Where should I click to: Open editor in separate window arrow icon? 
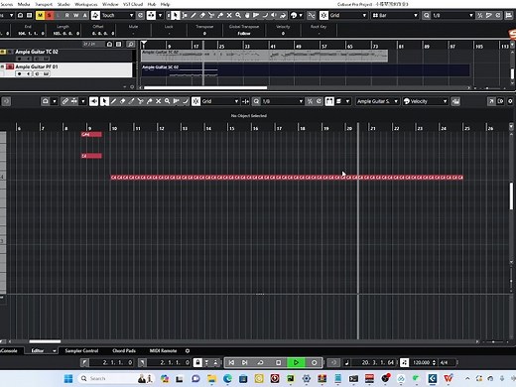[491, 101]
